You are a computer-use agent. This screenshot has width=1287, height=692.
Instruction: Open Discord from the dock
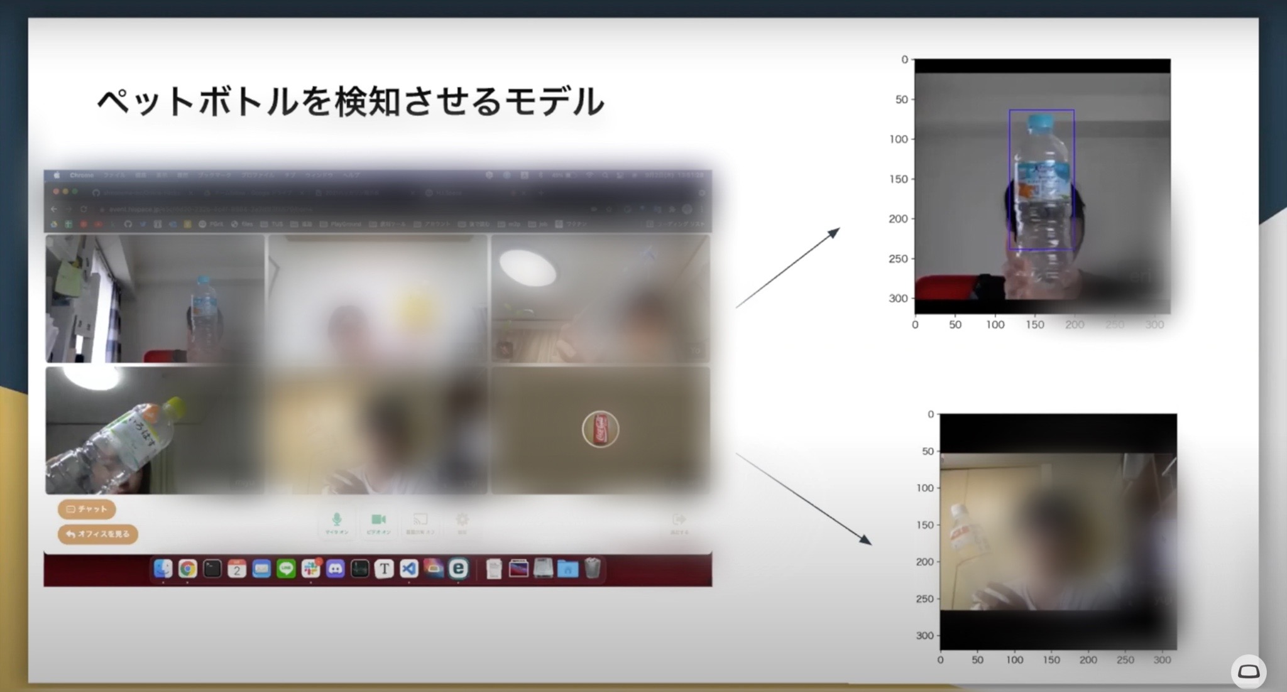point(335,568)
